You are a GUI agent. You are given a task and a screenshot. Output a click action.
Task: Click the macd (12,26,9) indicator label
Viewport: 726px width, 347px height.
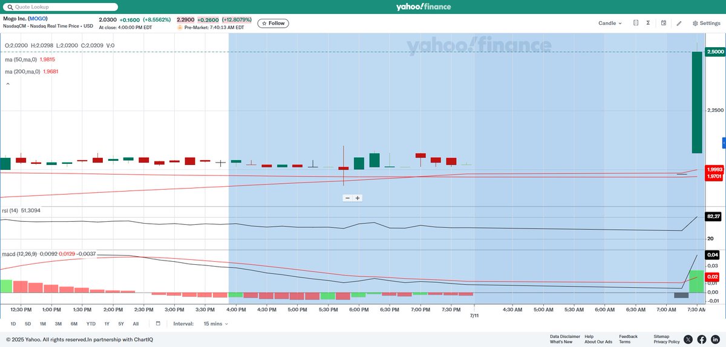pos(21,254)
